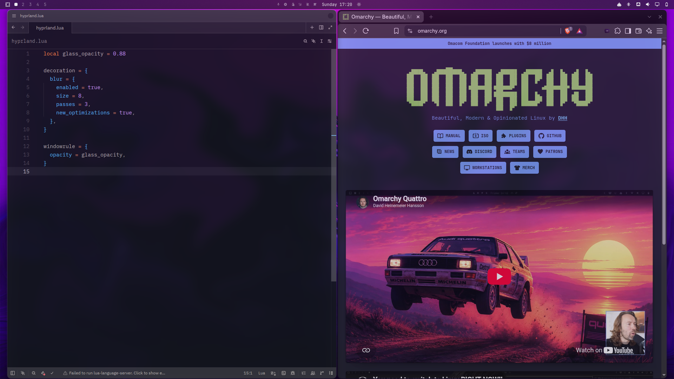This screenshot has width=674, height=379.
Task: Open the TEAMS button
Action: pos(515,152)
